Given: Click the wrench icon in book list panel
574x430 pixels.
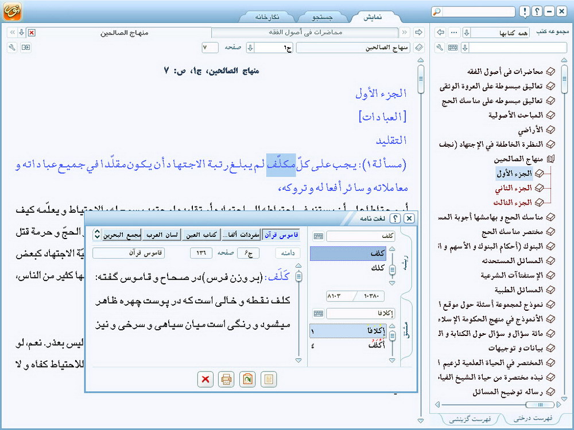Looking at the screenshot, I should click(x=440, y=48).
